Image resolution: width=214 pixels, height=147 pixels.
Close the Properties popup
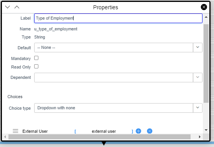point(204,7)
